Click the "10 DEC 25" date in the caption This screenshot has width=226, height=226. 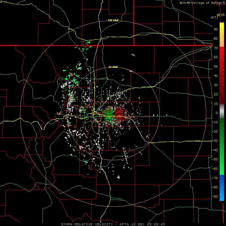[142, 224]
